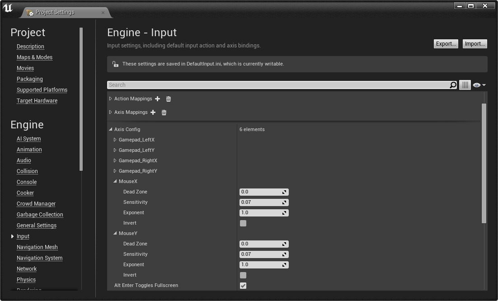Click the MouseX Sensitivity value field

coord(261,202)
